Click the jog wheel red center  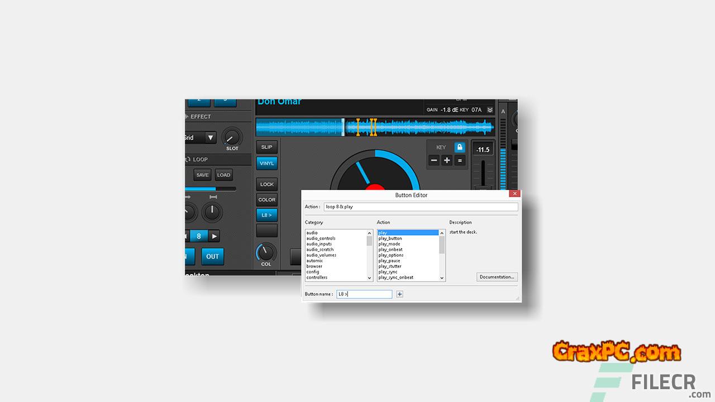375,188
